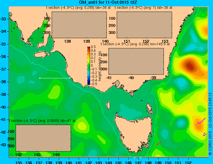Click the 0.3 value on the colorbar
This screenshot has width=213, height=164.
coord(93,54)
